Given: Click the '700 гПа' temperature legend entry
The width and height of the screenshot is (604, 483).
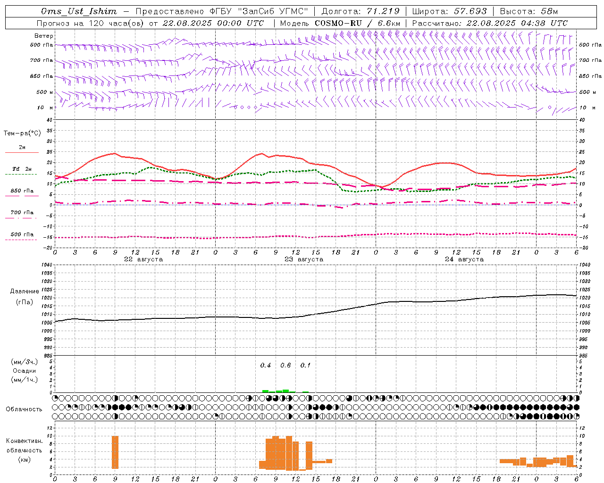Looking at the screenshot, I should pyautogui.click(x=22, y=213).
